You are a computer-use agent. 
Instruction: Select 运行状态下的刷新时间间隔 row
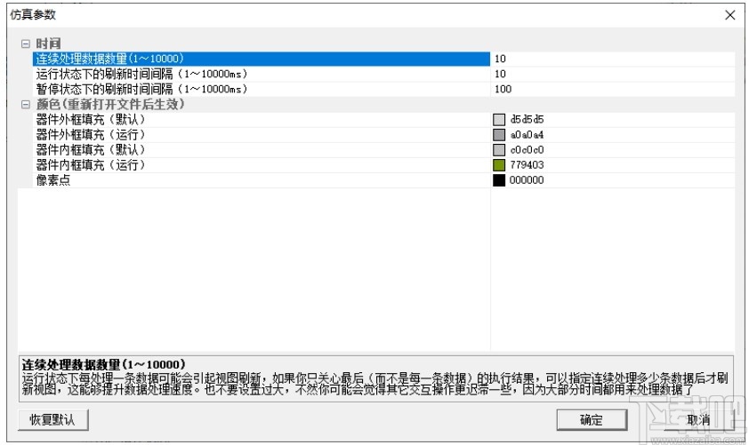262,74
